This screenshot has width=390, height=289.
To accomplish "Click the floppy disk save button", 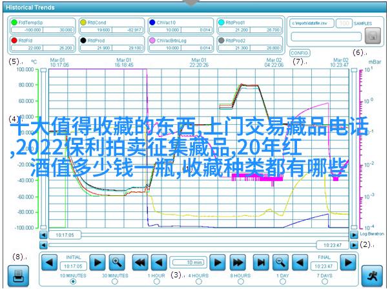I will pos(373,36).
